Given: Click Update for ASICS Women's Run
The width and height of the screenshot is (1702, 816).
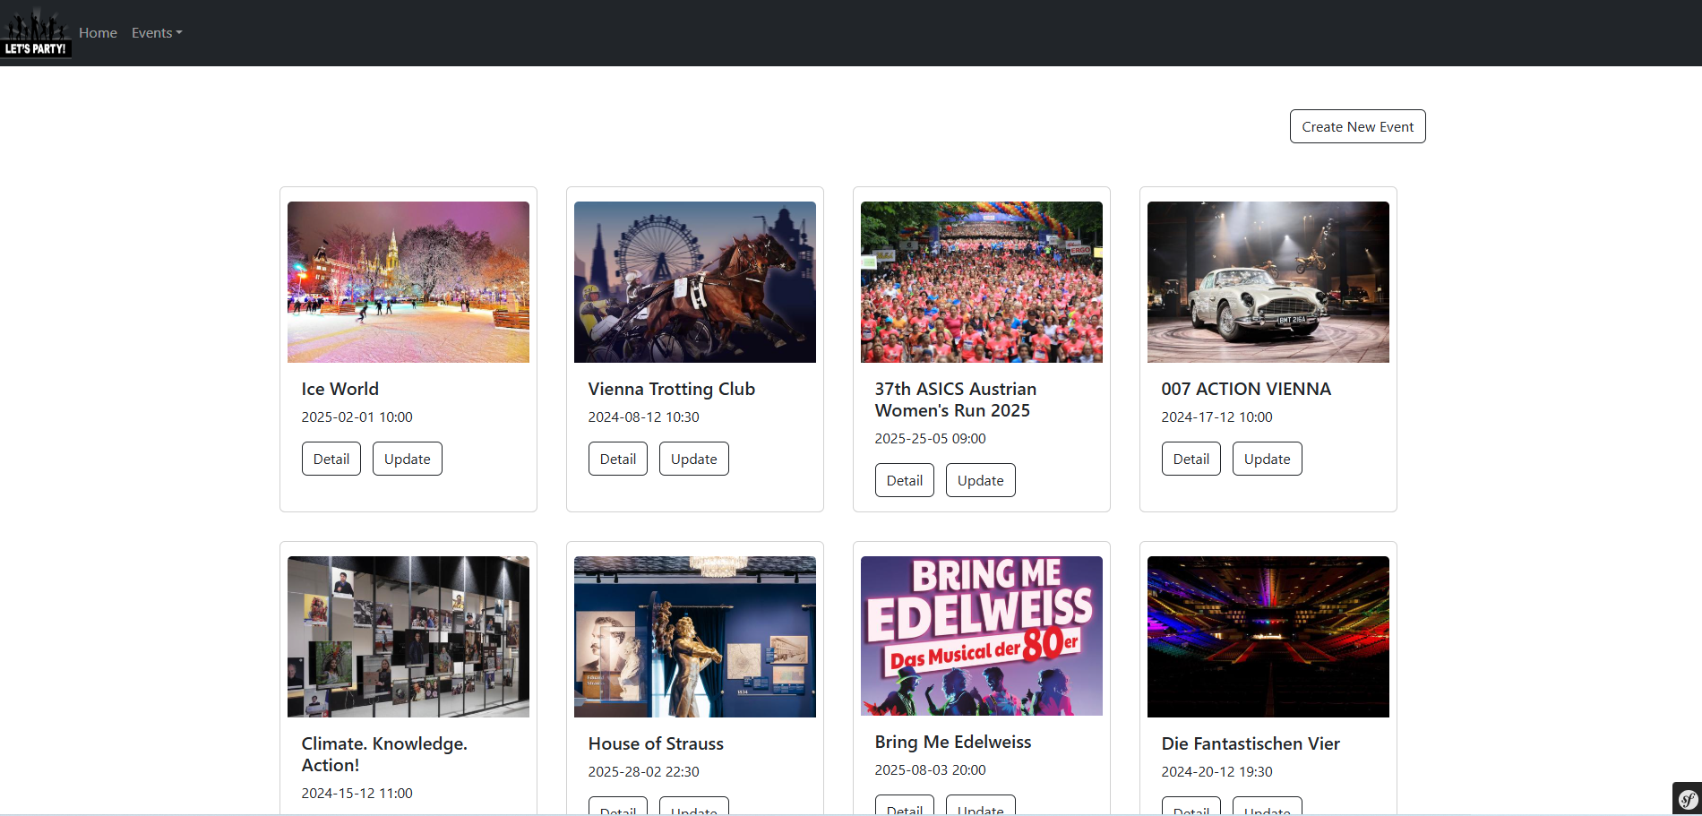Looking at the screenshot, I should [980, 480].
